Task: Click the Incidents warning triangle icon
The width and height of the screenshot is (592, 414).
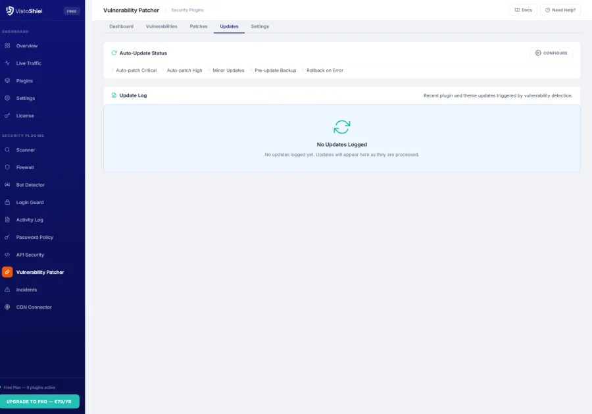Action: click(9, 290)
